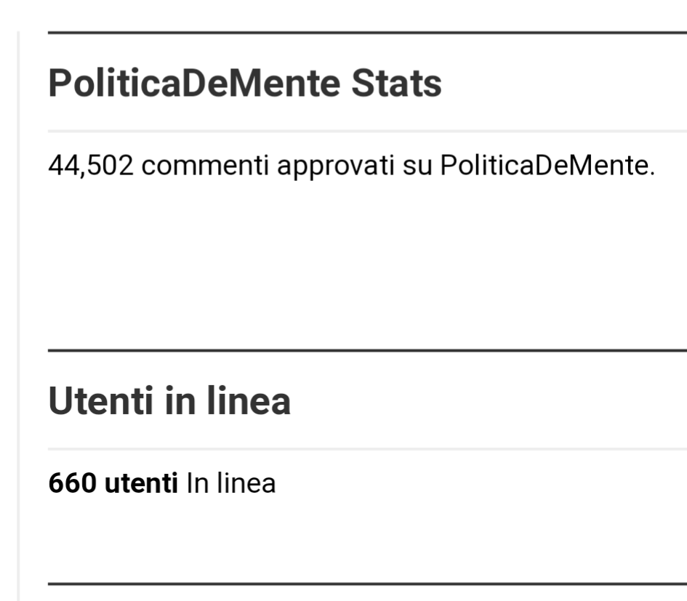Click the Utenti in linea heading

pyautogui.click(x=169, y=400)
